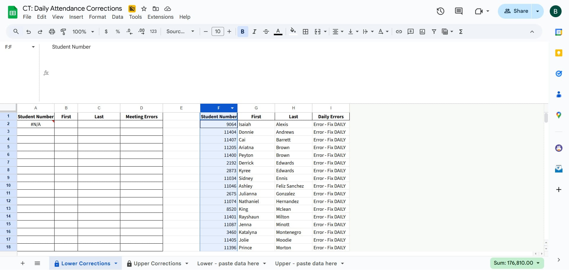
Task: Open the Insert menu
Action: click(x=76, y=17)
